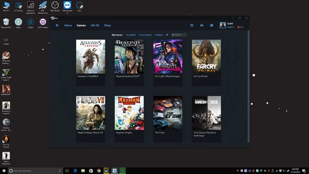Open Chrome from the taskbar

pyautogui.click(x=99, y=171)
